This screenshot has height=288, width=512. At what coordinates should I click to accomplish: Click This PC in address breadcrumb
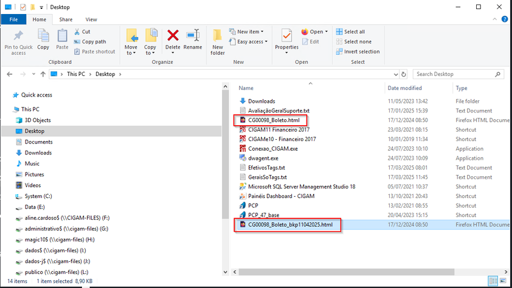point(76,74)
